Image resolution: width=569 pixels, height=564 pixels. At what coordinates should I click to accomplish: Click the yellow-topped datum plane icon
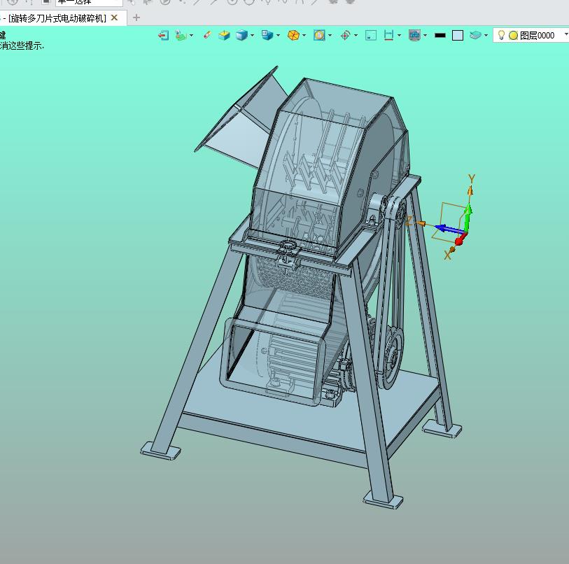(x=224, y=35)
